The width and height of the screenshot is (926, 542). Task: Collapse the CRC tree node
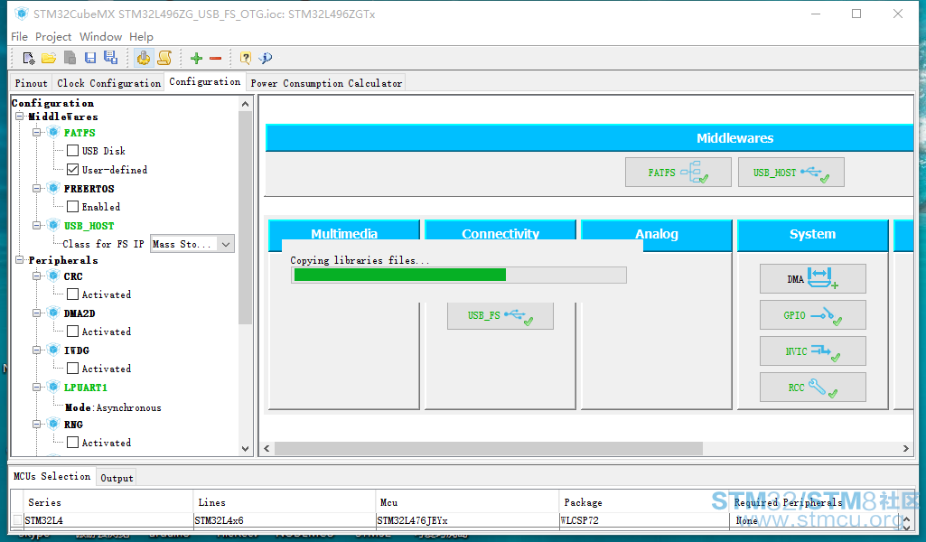pos(37,276)
